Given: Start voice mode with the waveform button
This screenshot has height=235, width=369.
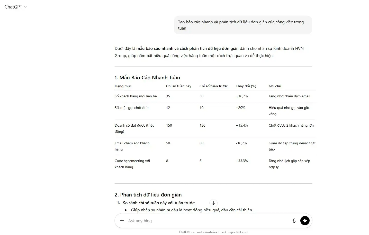Looking at the screenshot, I should click(305, 221).
